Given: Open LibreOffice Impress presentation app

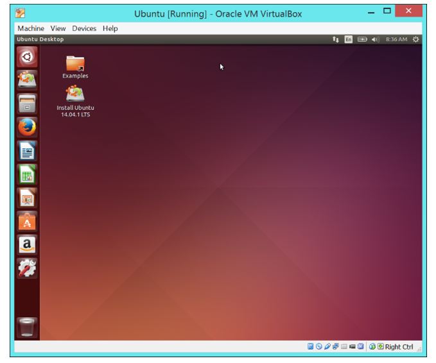Looking at the screenshot, I should click(x=27, y=198).
